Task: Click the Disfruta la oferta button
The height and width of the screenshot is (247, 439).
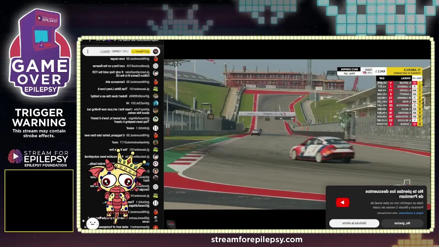Action: click(x=354, y=223)
